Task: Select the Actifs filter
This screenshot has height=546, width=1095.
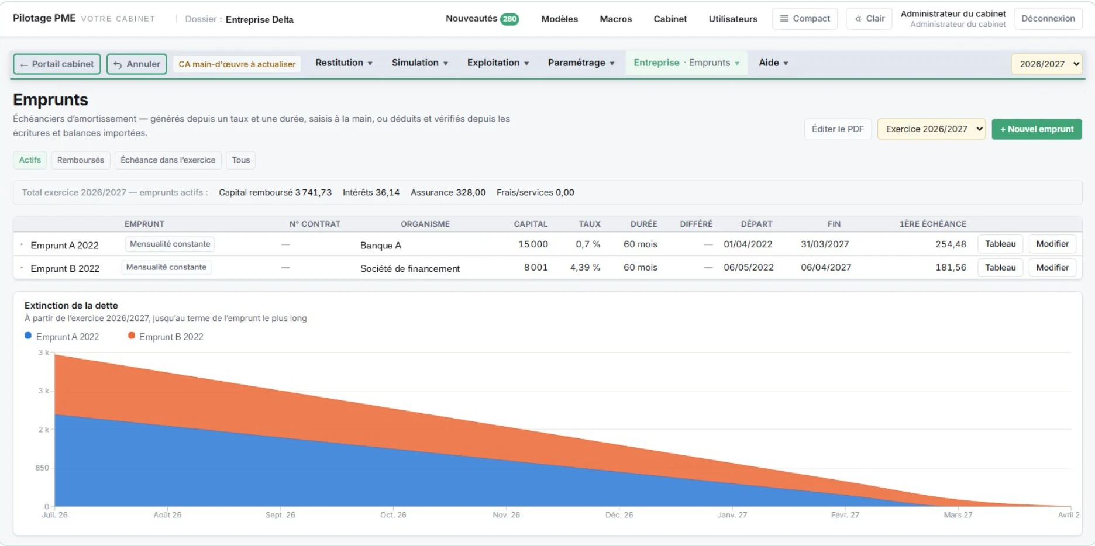Action: pyautogui.click(x=30, y=160)
